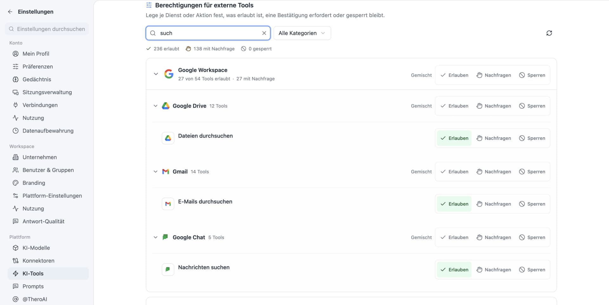This screenshot has width=609, height=305.
Task: Click the Google Workspace logo icon
Action: pos(169,74)
